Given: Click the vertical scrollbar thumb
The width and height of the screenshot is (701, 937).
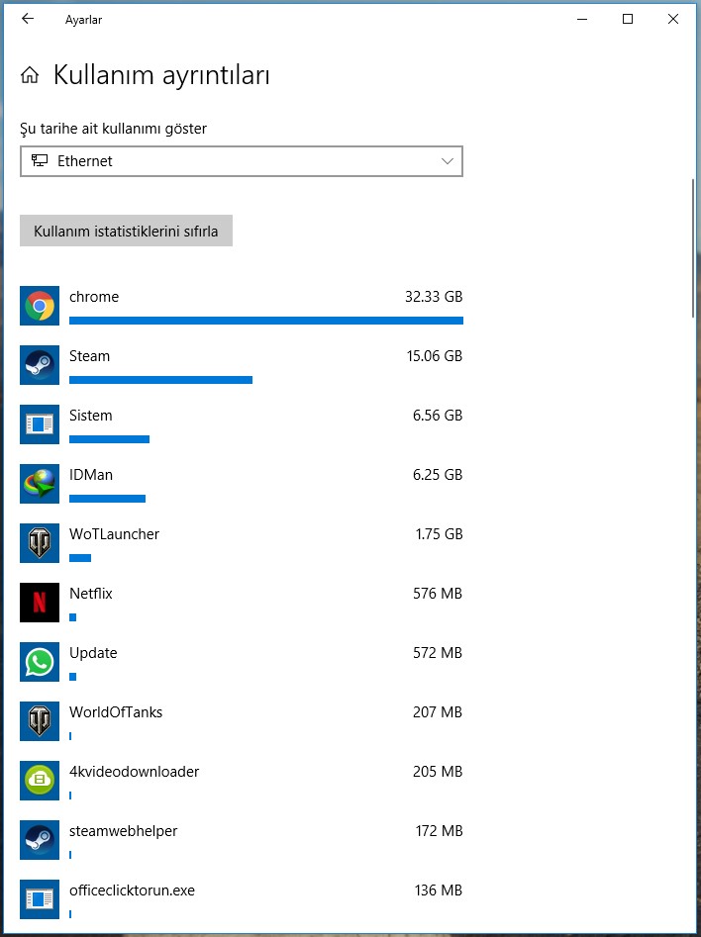Looking at the screenshot, I should (693, 247).
